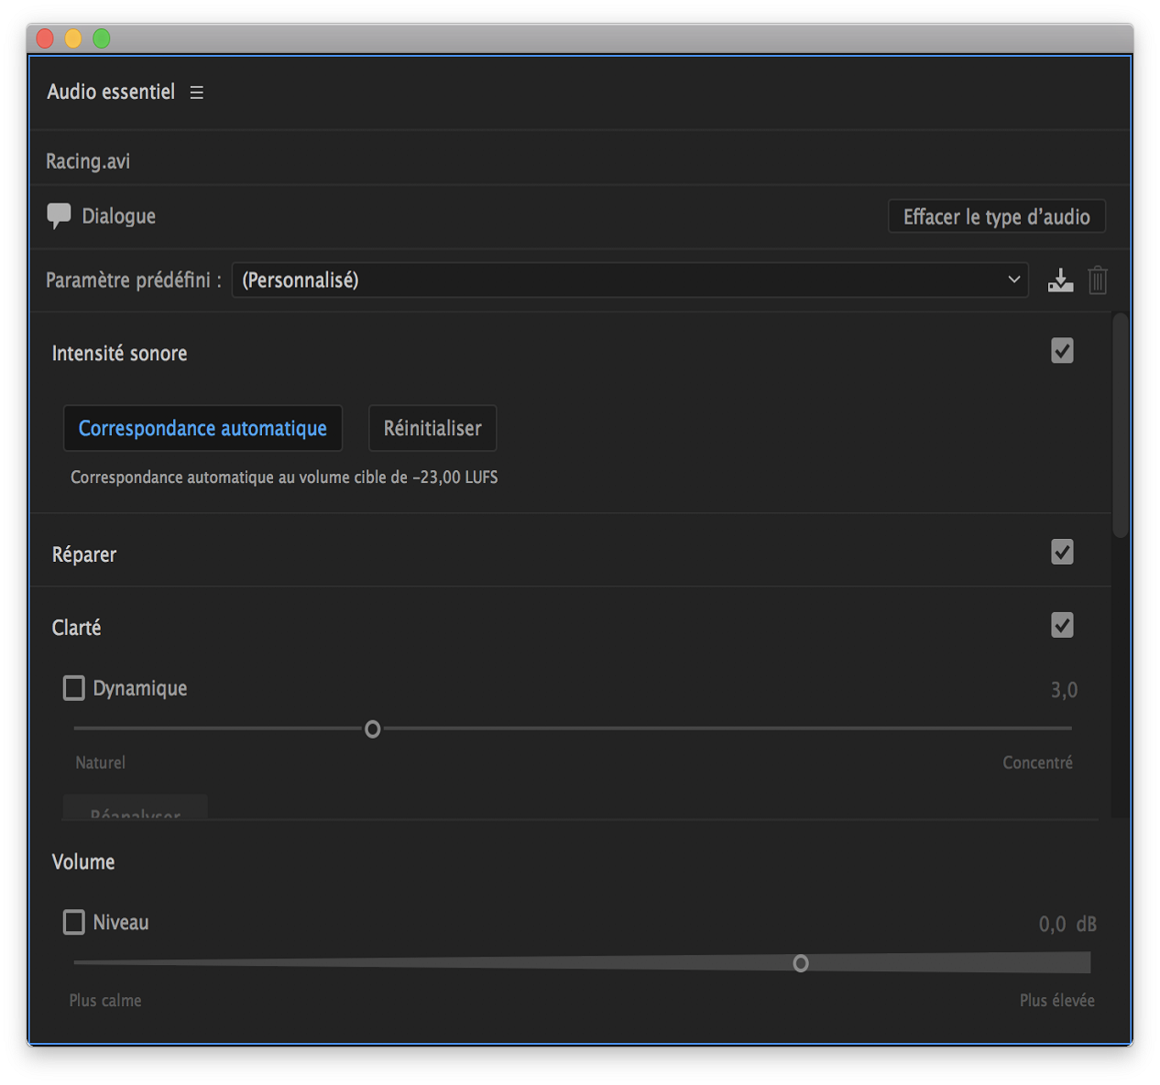
Task: Click the Dialogue speech bubble icon
Action: (x=59, y=216)
